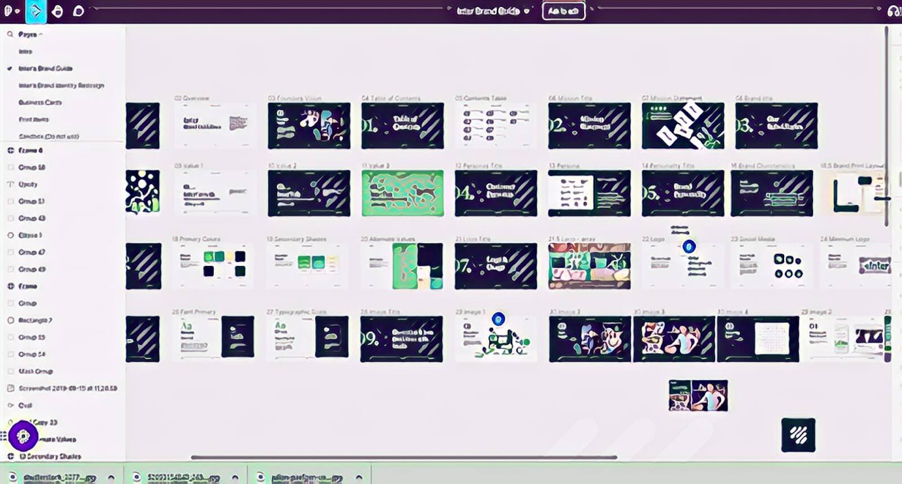
Task: Open the second downloaded jpg file
Action: (x=183, y=478)
